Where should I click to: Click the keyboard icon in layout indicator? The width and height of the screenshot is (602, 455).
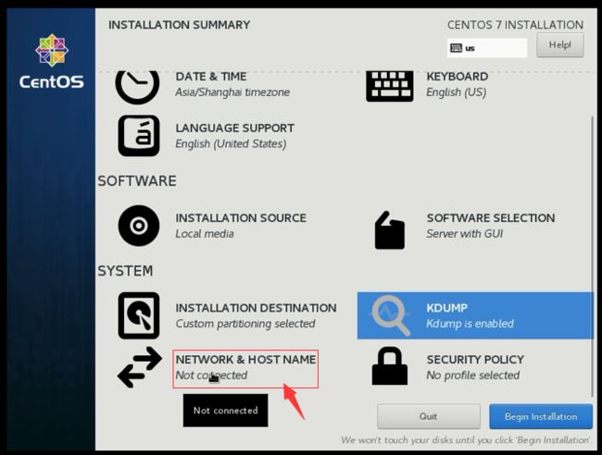coord(456,48)
